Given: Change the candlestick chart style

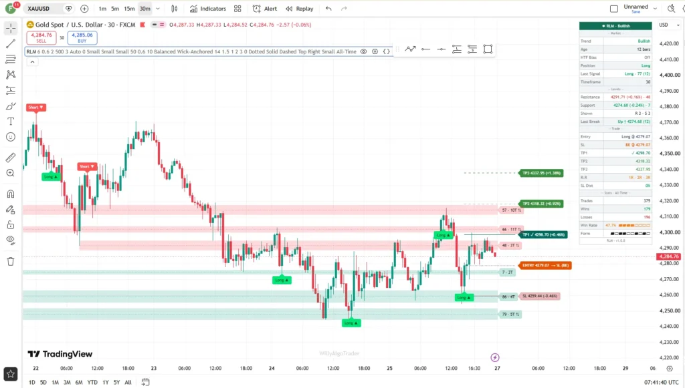Looking at the screenshot, I should coord(175,9).
